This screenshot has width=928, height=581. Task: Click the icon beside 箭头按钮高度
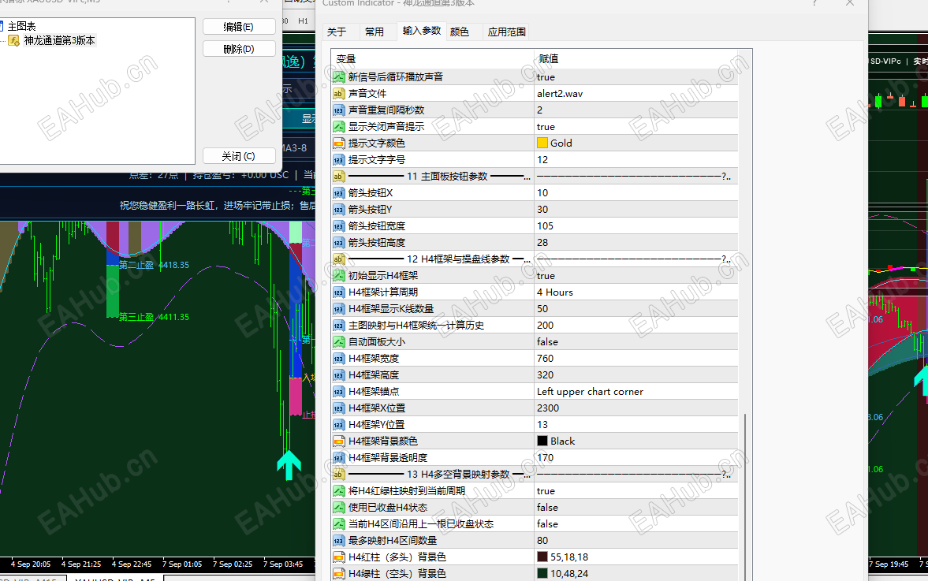[x=338, y=243]
